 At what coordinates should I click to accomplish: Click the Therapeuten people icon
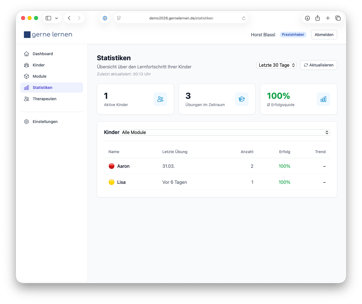click(26, 99)
